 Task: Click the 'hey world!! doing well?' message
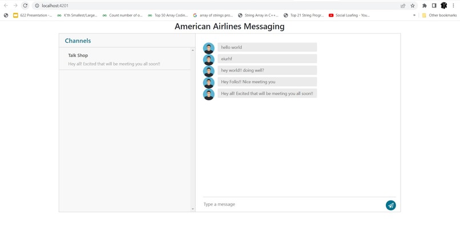267,70
